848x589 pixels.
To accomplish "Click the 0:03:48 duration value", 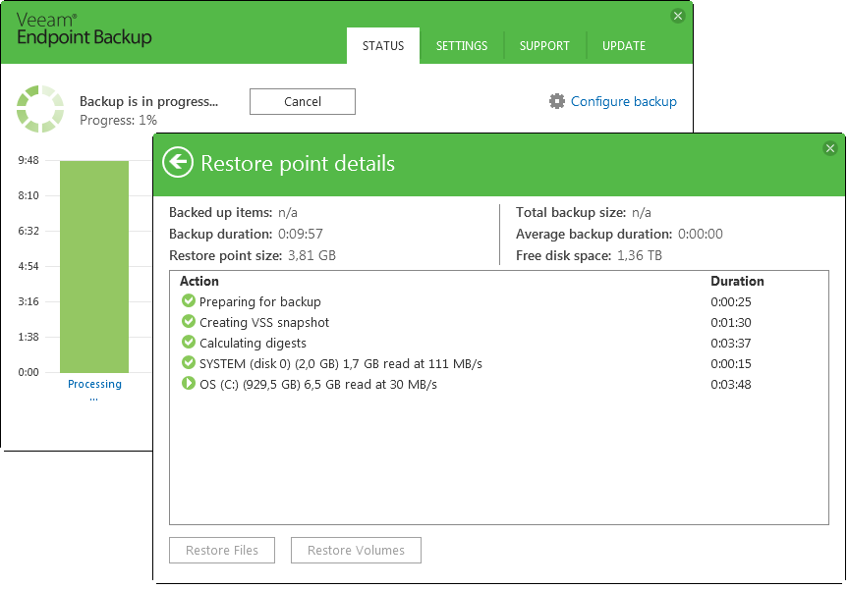I will point(731,384).
